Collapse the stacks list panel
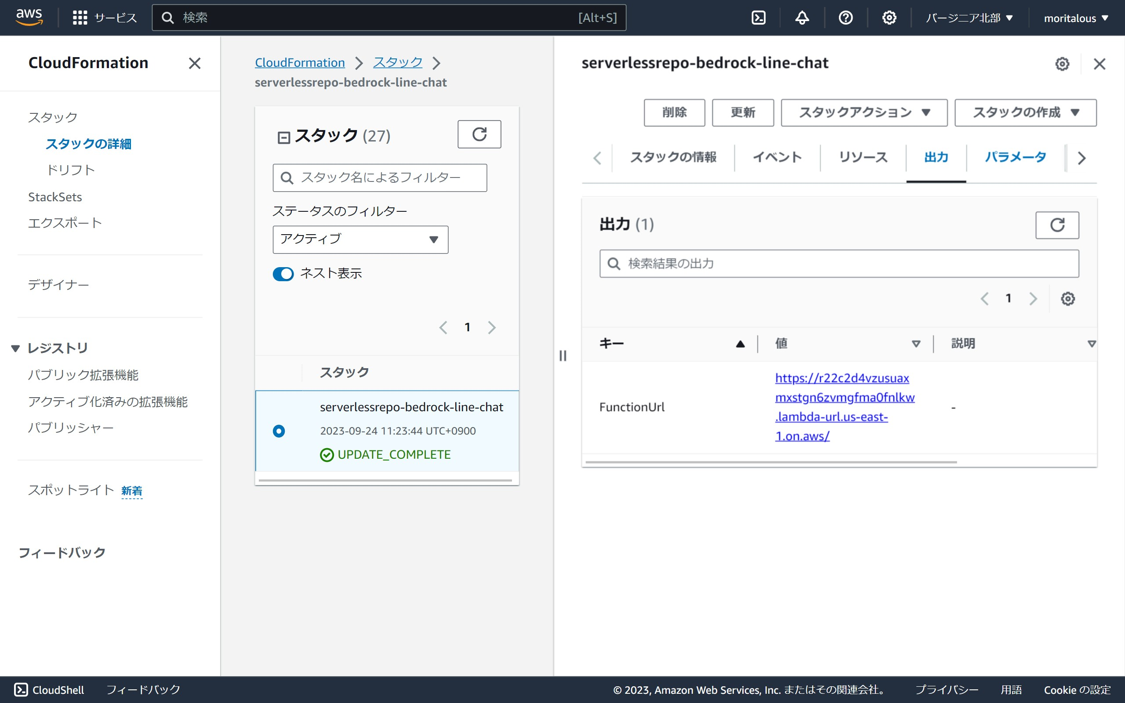Image resolution: width=1125 pixels, height=703 pixels. click(x=283, y=138)
